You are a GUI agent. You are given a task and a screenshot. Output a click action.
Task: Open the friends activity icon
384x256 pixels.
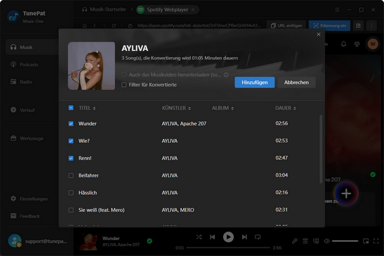click(x=357, y=44)
